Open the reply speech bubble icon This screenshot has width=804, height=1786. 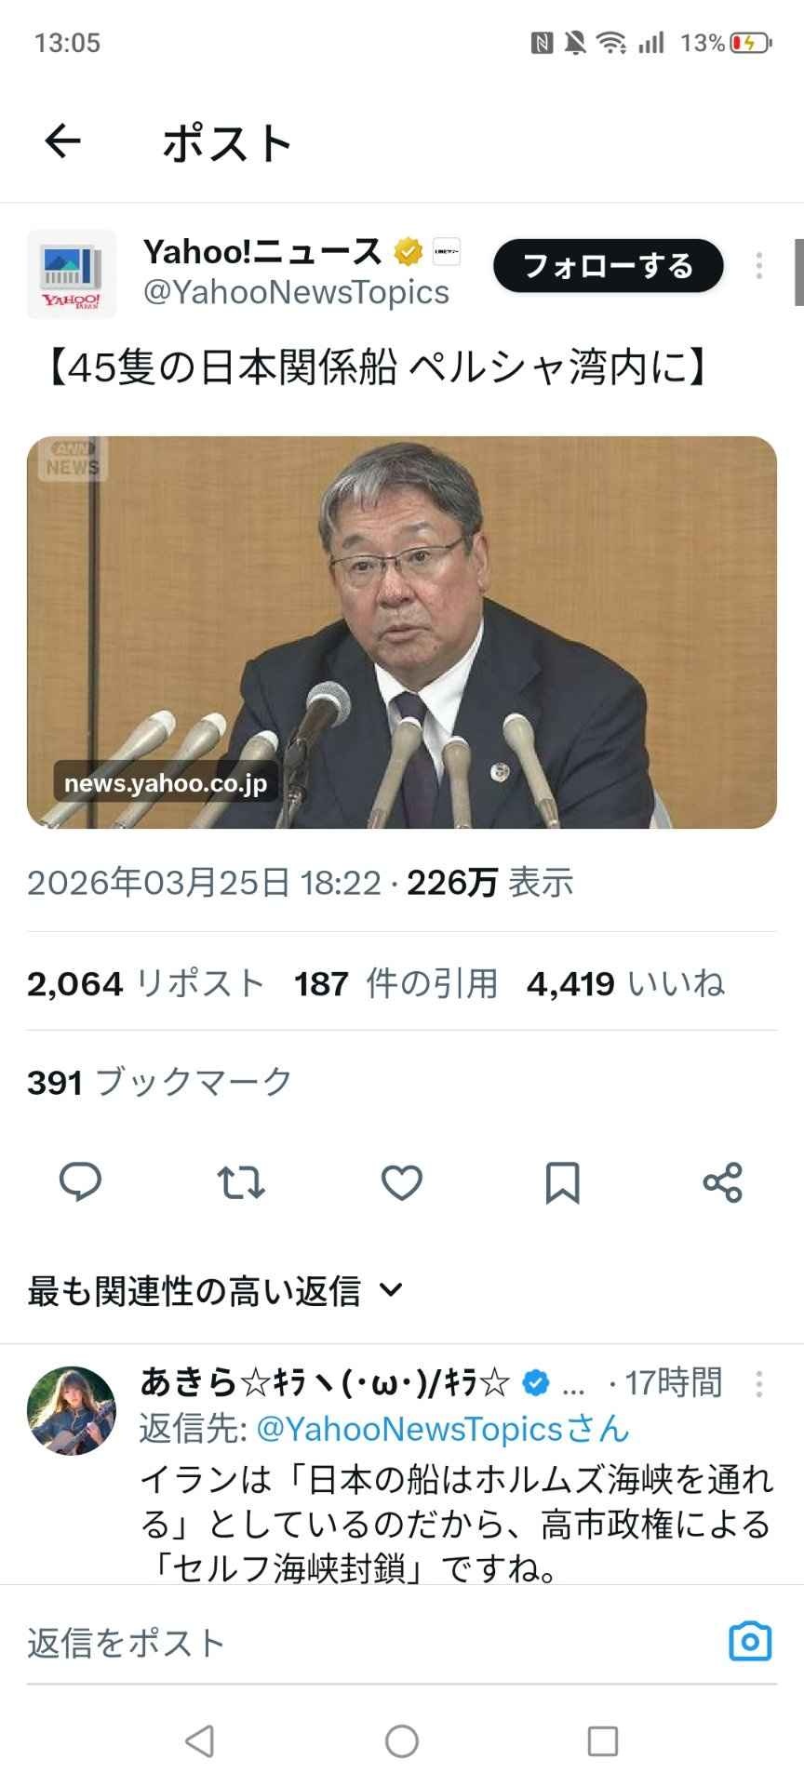click(80, 1182)
